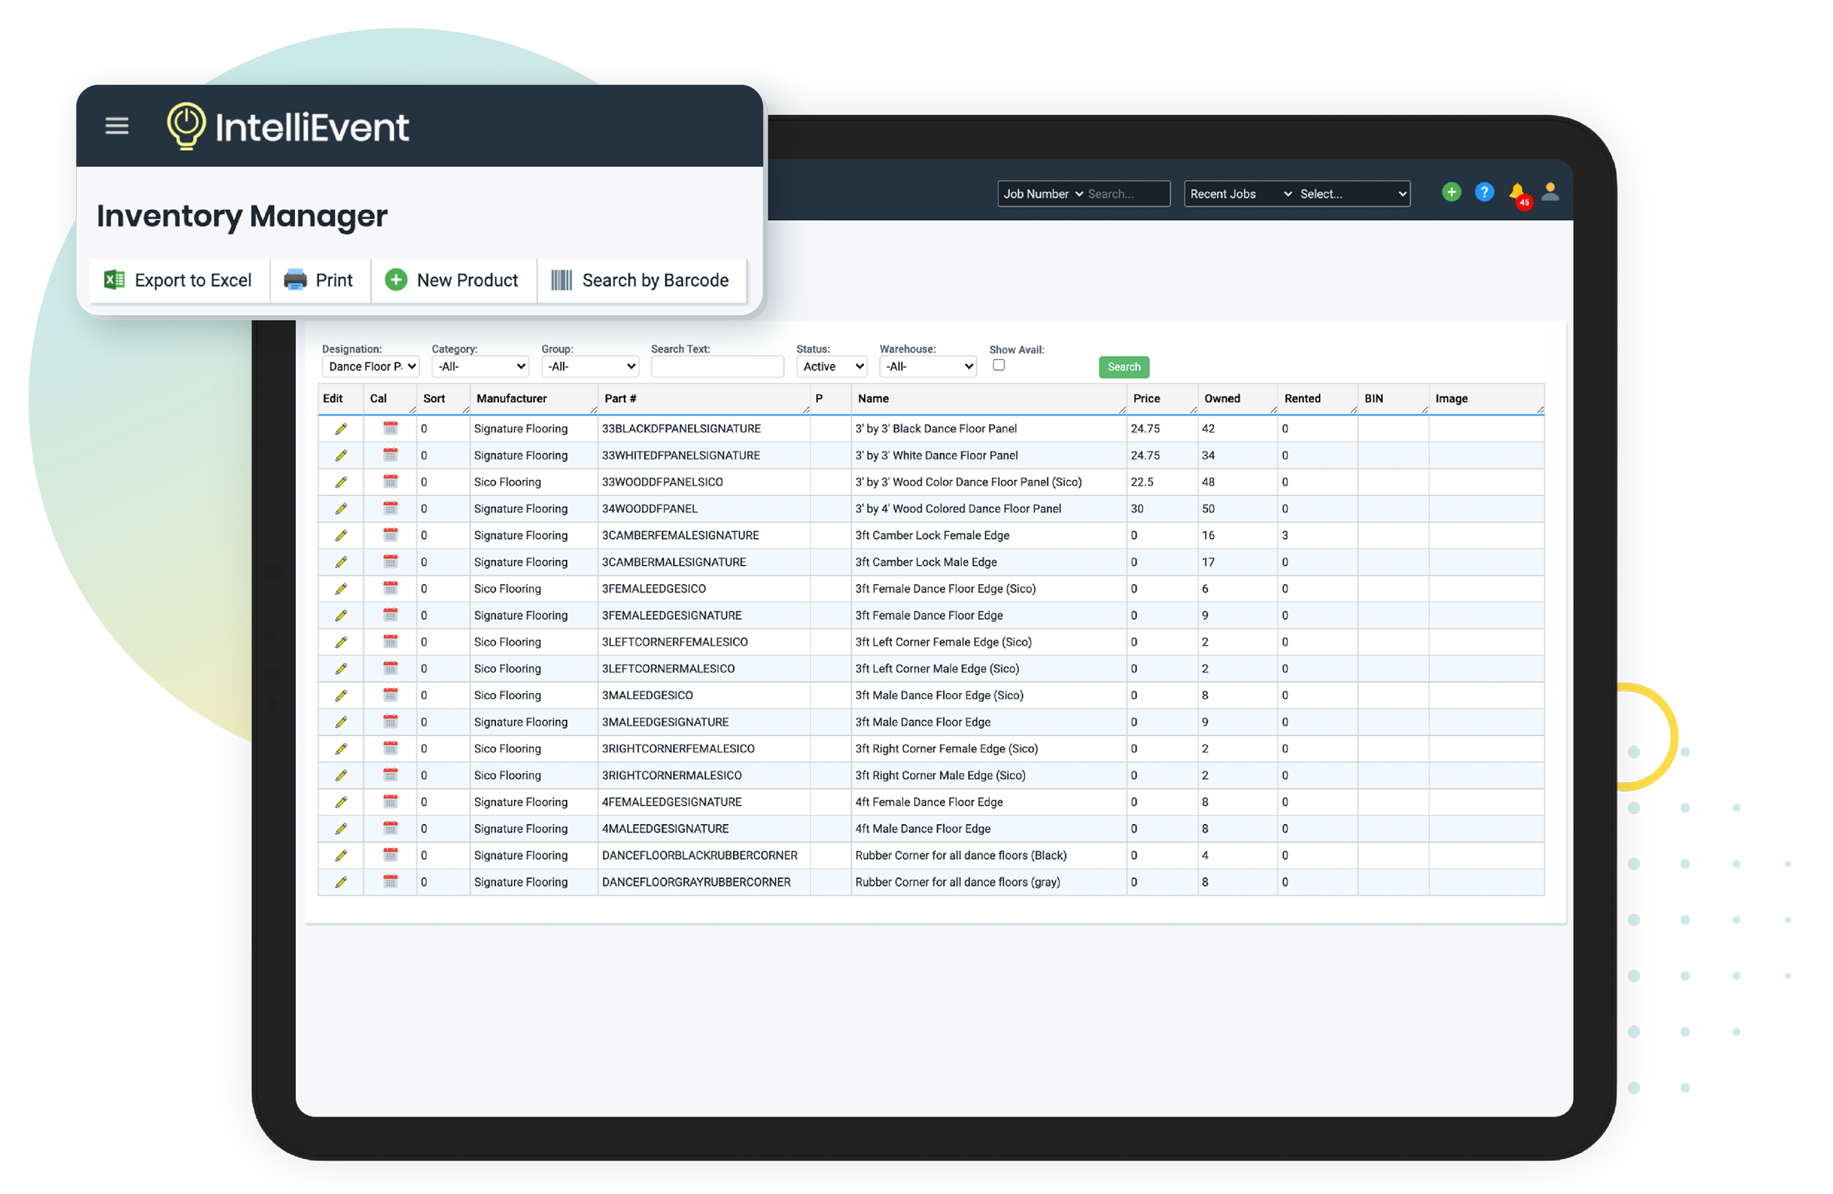Image resolution: width=1833 pixels, height=1194 pixels.
Task: Open calendar for 33BLACKDFPANELSIGNATURE row
Action: [x=390, y=428]
